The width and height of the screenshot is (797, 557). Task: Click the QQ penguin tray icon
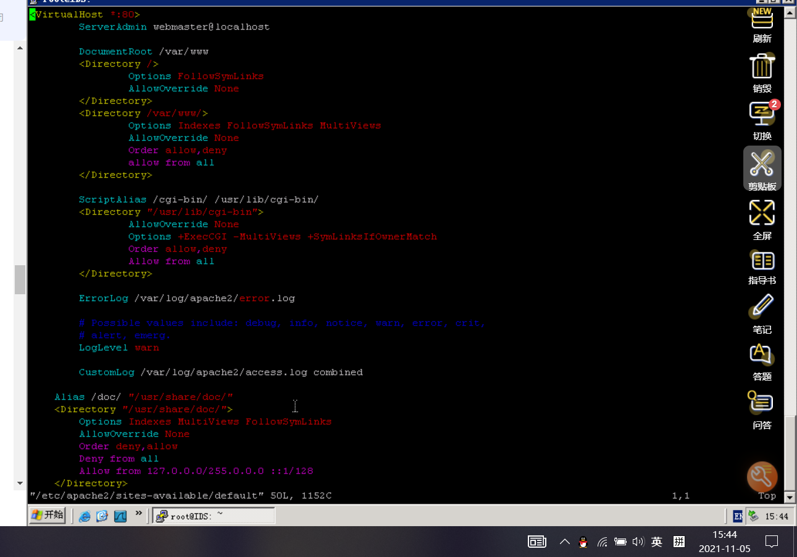pos(582,542)
